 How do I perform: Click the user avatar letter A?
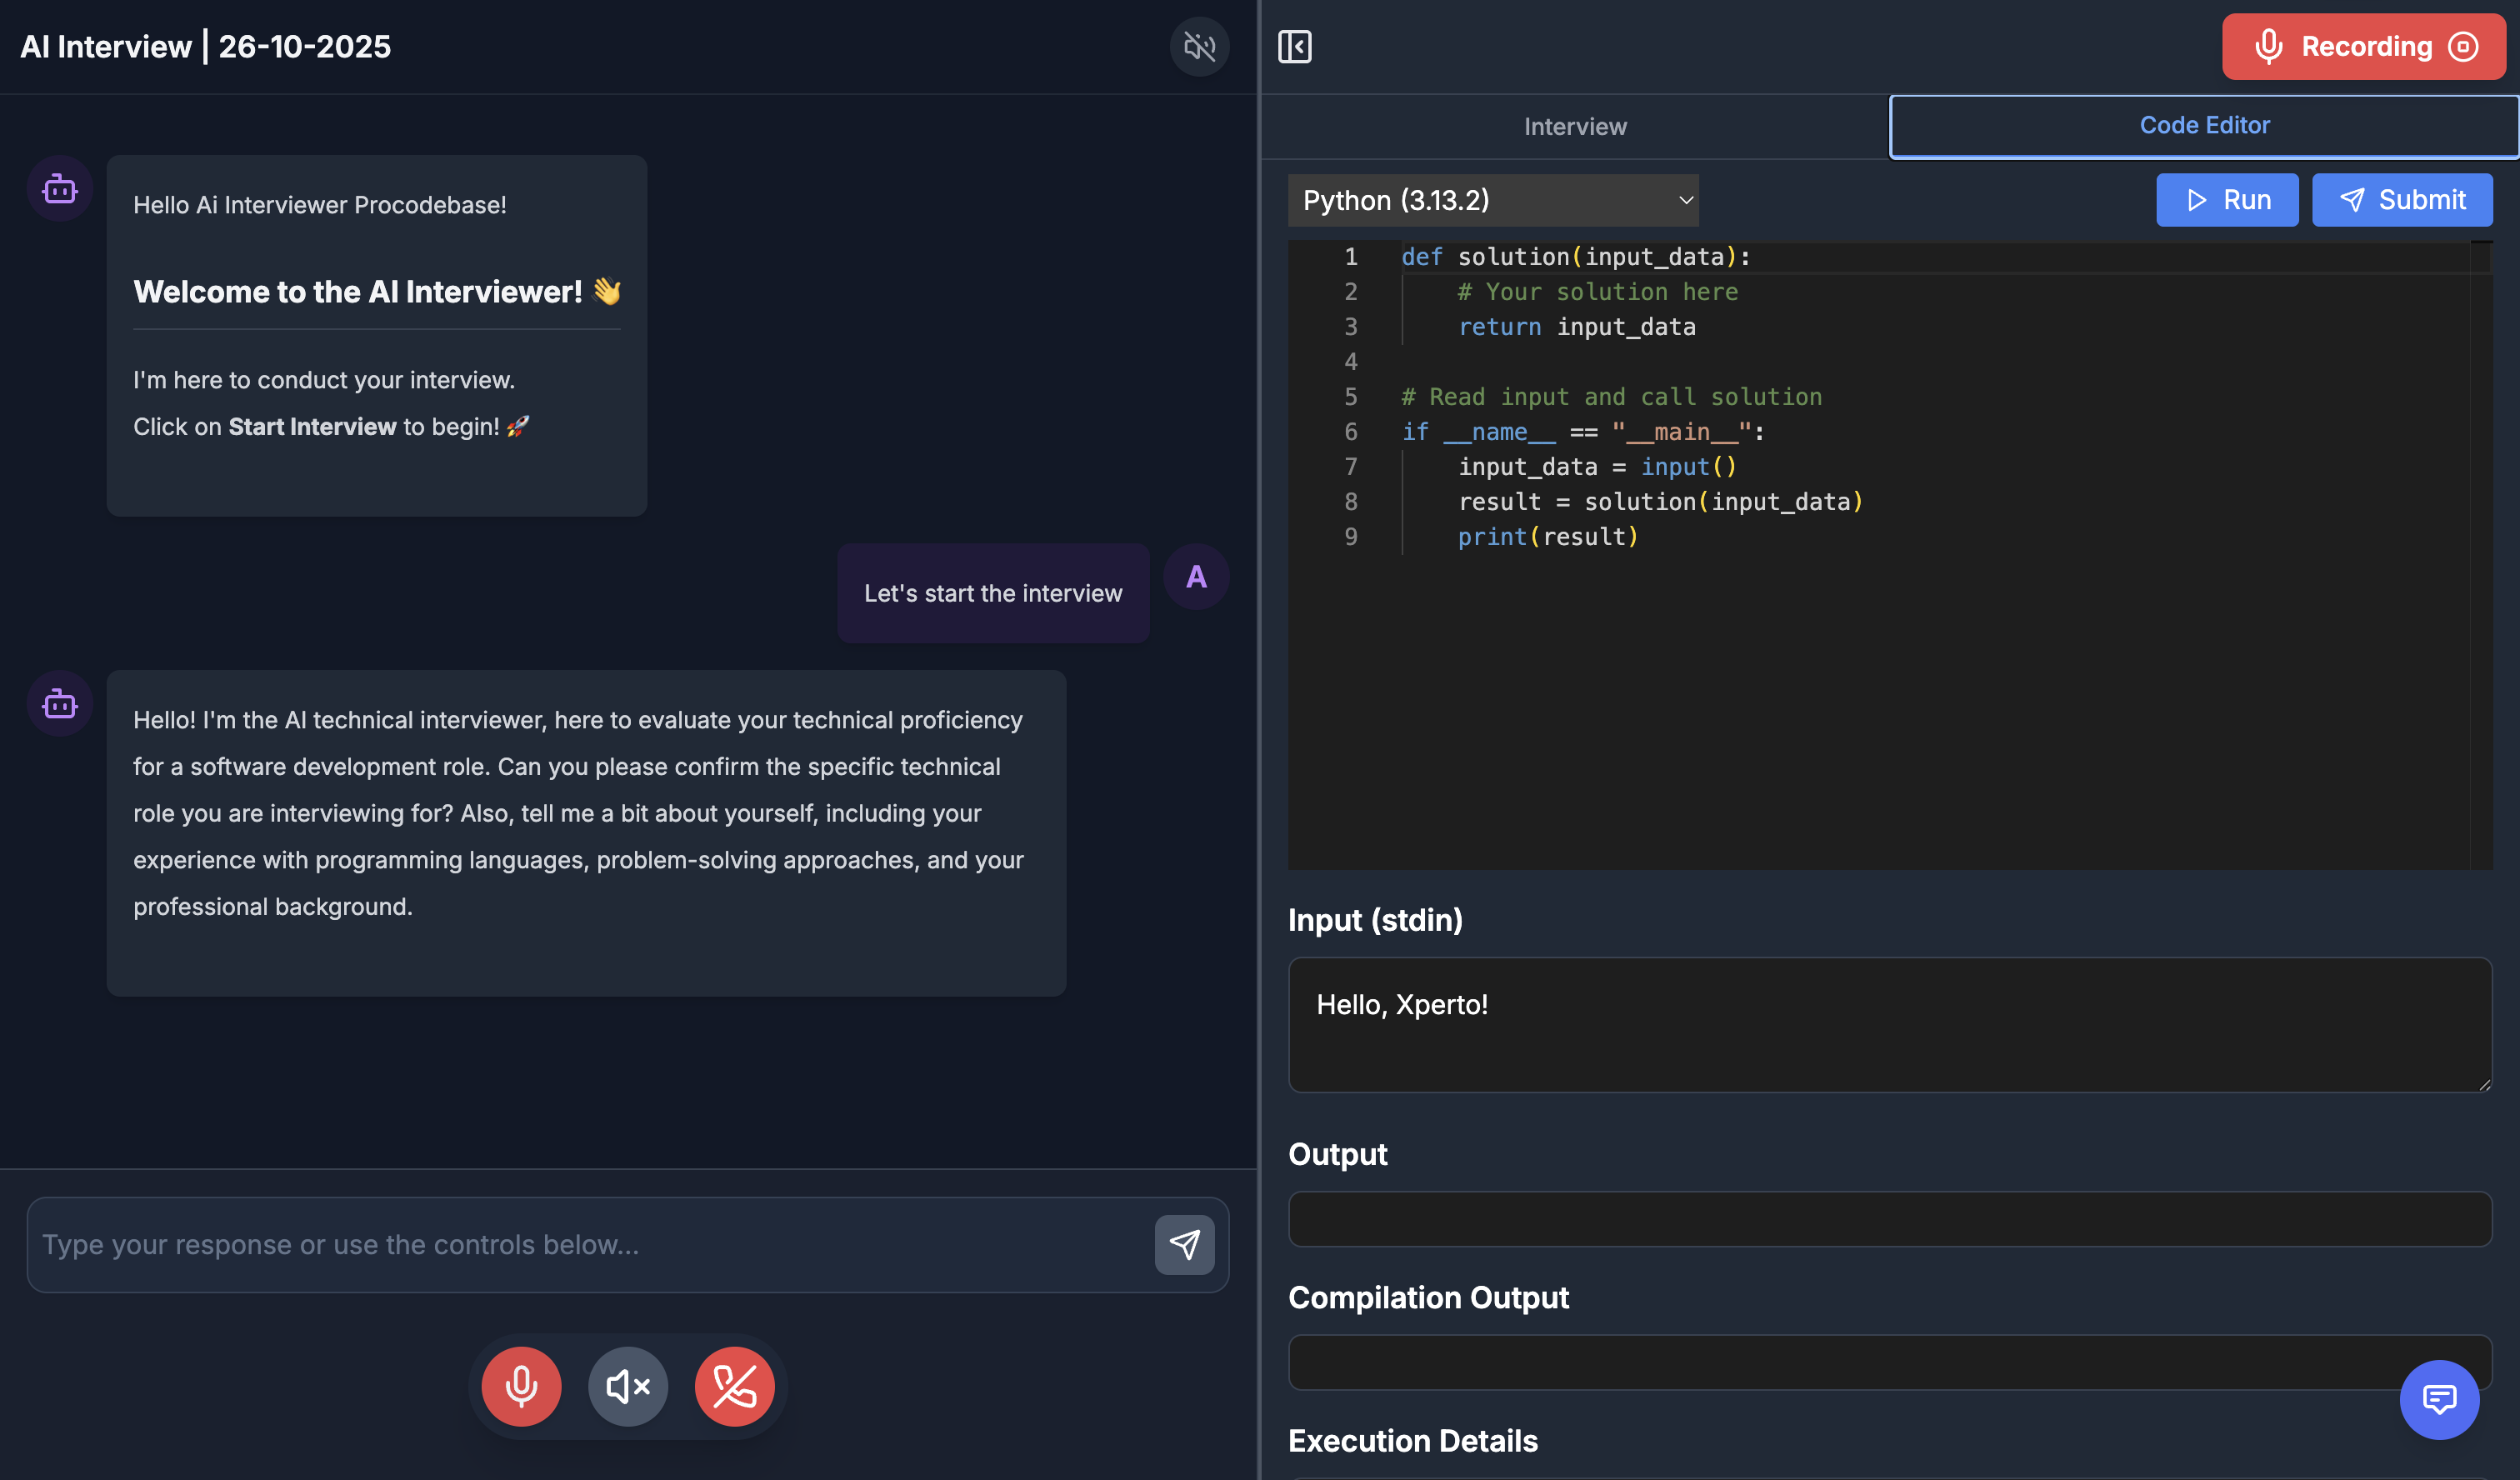[x=1196, y=577]
